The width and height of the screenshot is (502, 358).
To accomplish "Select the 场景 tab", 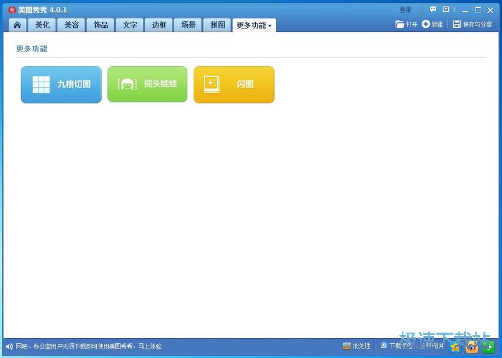I will tap(188, 25).
